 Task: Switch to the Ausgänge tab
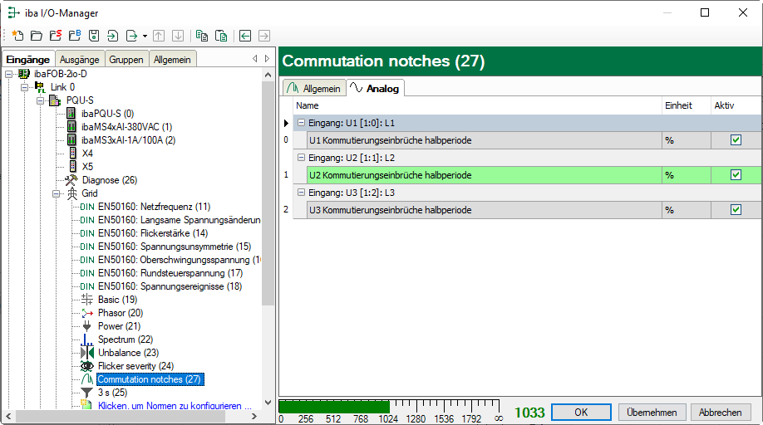click(80, 59)
